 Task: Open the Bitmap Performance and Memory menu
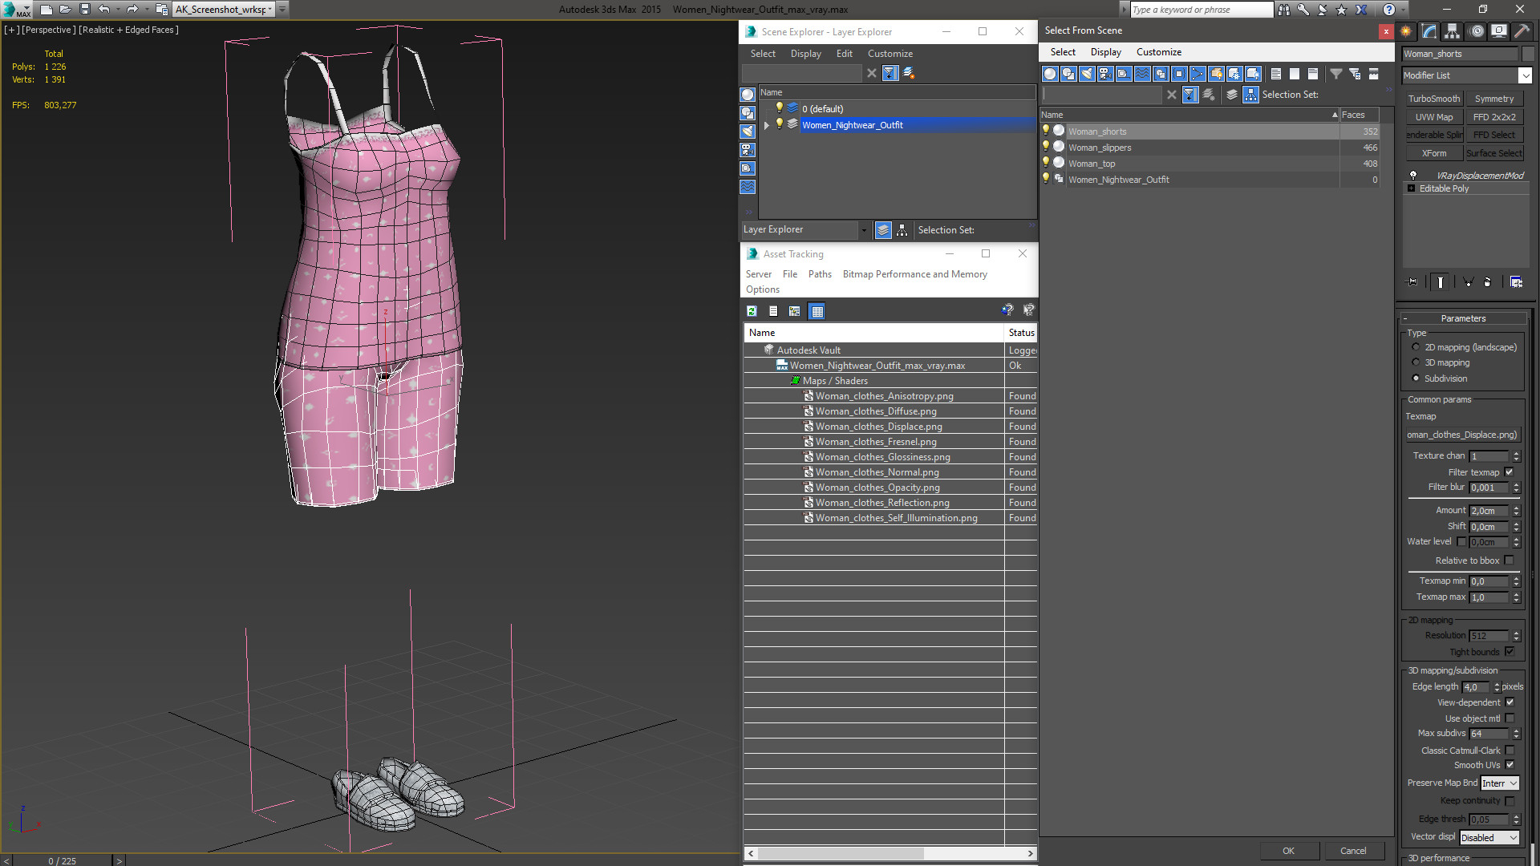pyautogui.click(x=914, y=274)
